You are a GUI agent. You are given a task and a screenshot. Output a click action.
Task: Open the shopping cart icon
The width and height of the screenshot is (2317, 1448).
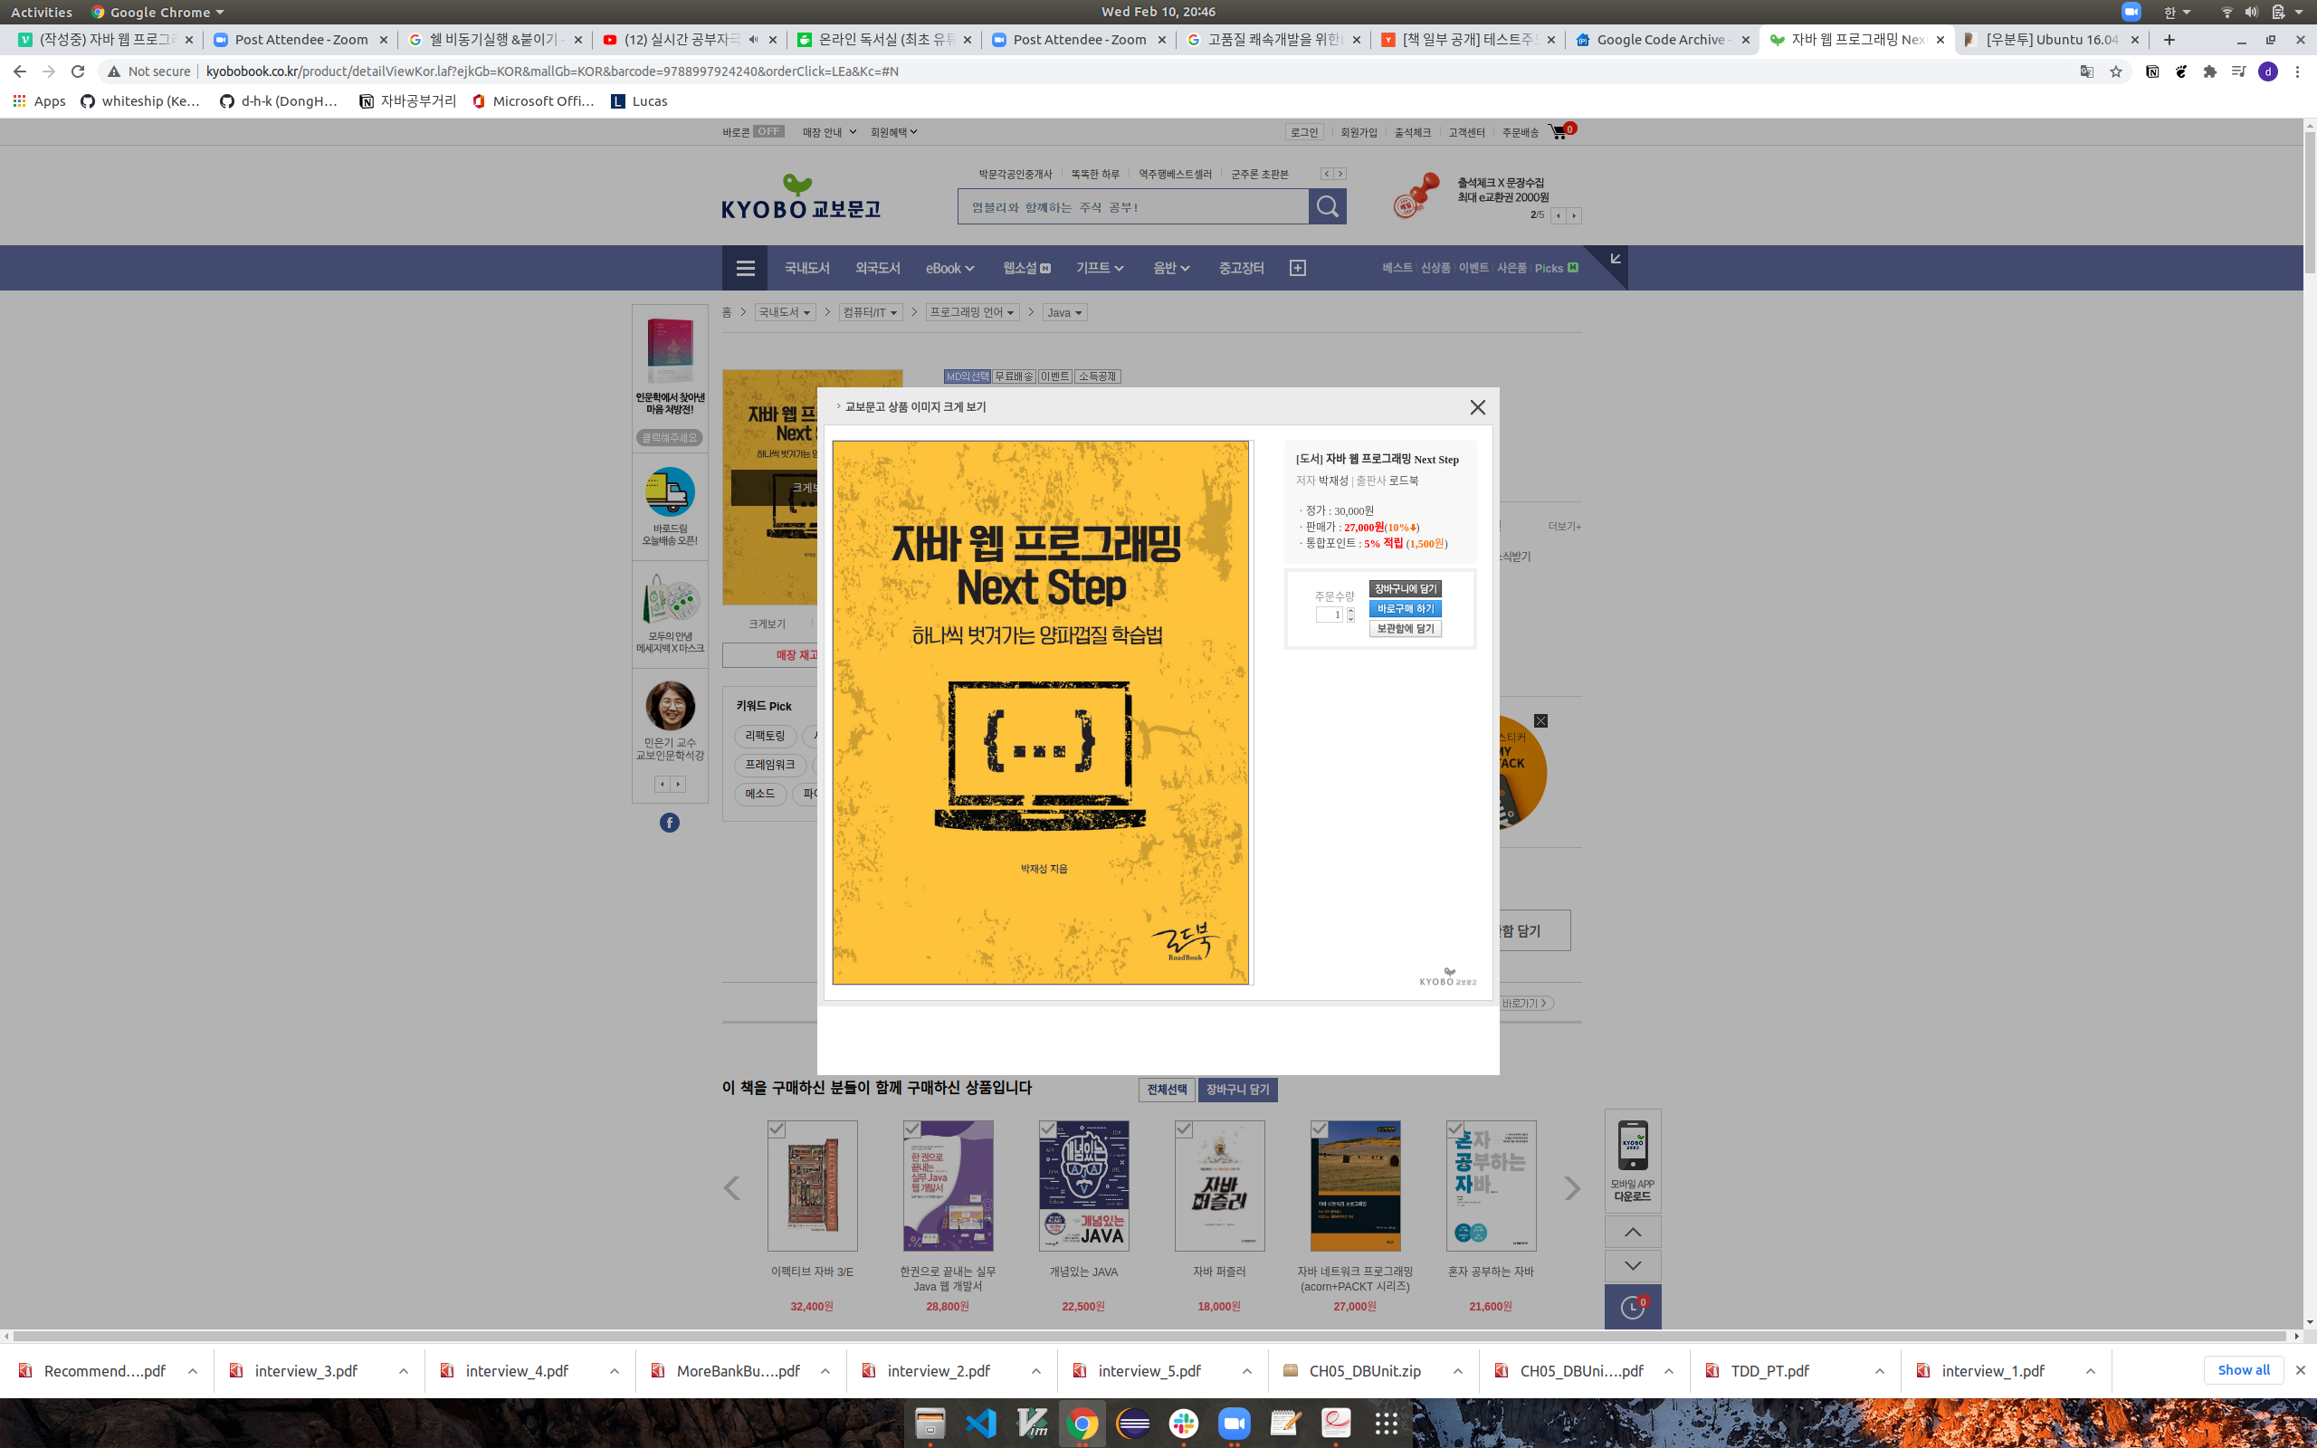click(1559, 131)
